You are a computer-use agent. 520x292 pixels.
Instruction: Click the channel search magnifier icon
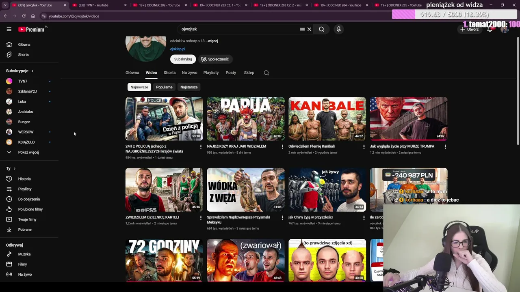pos(266,73)
